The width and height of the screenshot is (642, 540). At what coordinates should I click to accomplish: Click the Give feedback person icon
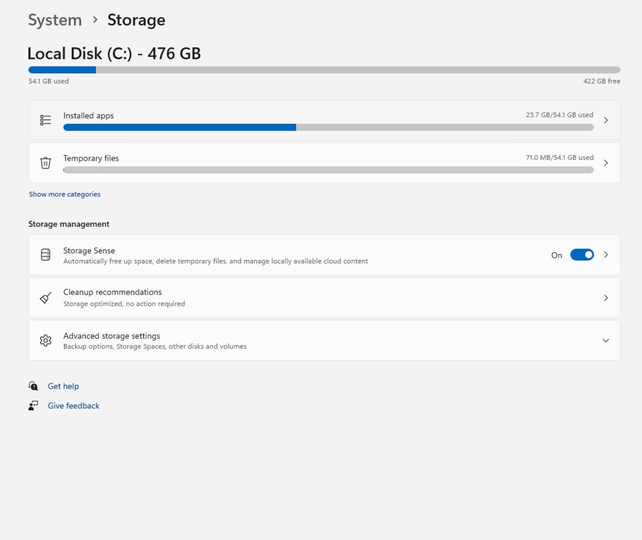(33, 406)
